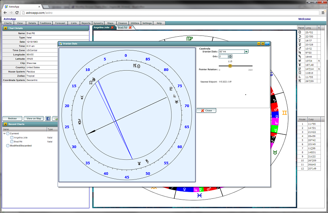Screen dimensions: 328x213
Task: Reload the page in the browser
Action: [x=17, y=13]
